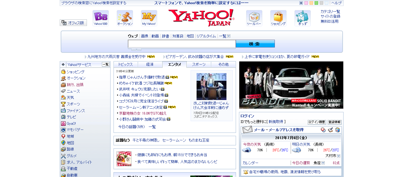Click the suitcase icon beside 旅行、出張
Viewport: 403px width, 177px height.
[63, 85]
